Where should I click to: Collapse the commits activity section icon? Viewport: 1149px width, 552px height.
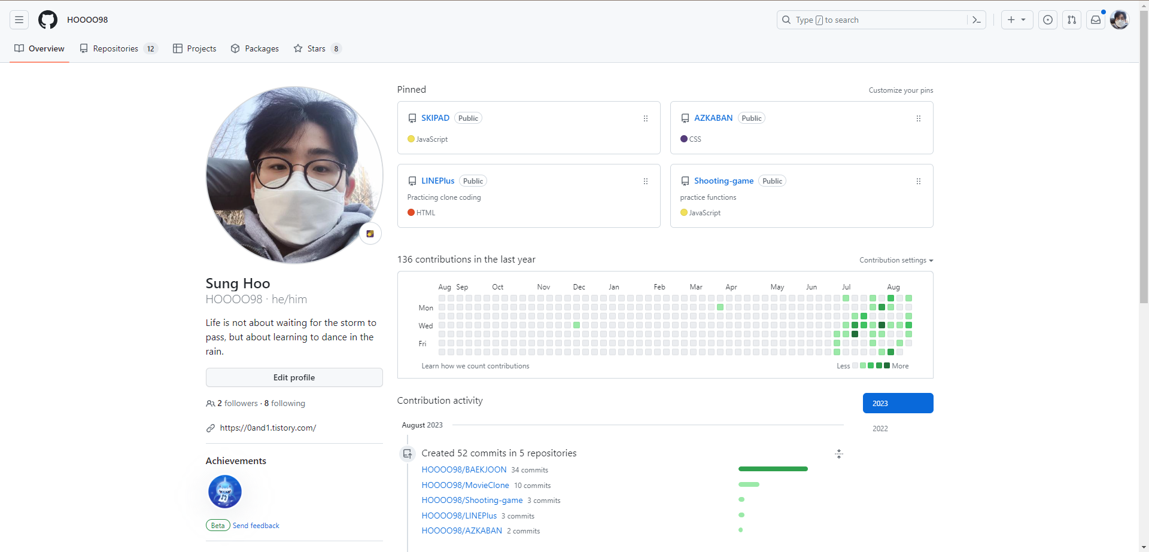[x=839, y=454]
